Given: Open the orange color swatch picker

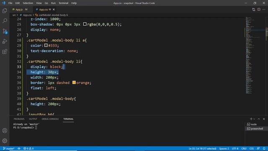Looking at the screenshot, I should pos(74,83).
